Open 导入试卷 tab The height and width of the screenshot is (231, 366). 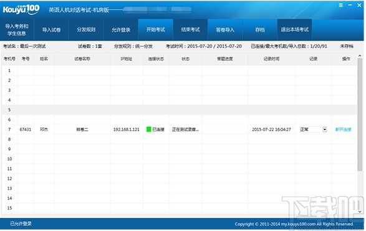(51, 30)
